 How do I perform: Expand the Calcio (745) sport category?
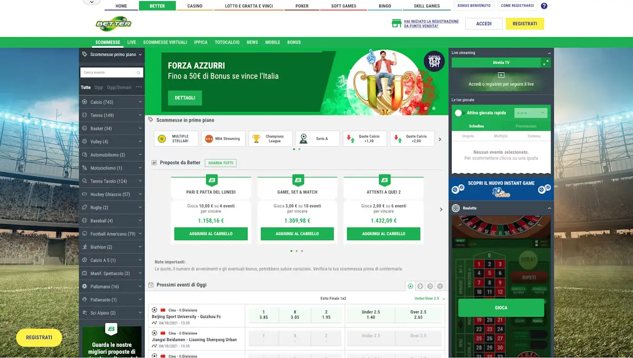tap(112, 102)
